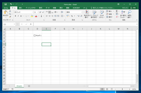The width and height of the screenshot is (141, 93).
Task: Open the font size dropdown
Action: click(x=38, y=12)
